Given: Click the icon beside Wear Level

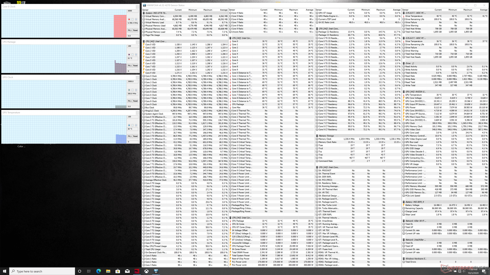Looking at the screenshot, I should tap(404, 215).
